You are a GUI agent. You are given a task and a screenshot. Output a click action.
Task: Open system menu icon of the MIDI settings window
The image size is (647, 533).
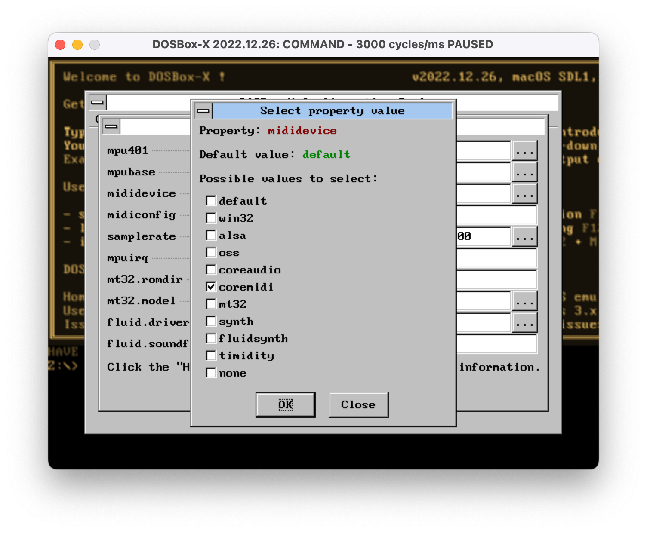(111, 126)
